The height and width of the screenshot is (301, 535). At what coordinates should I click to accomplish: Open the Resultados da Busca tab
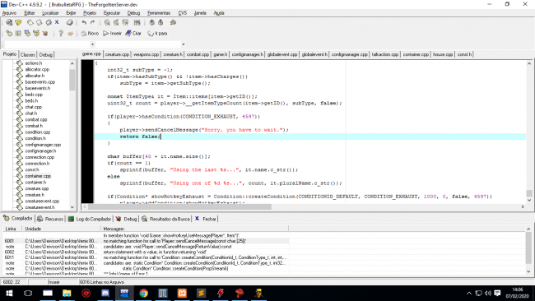pos(165,219)
